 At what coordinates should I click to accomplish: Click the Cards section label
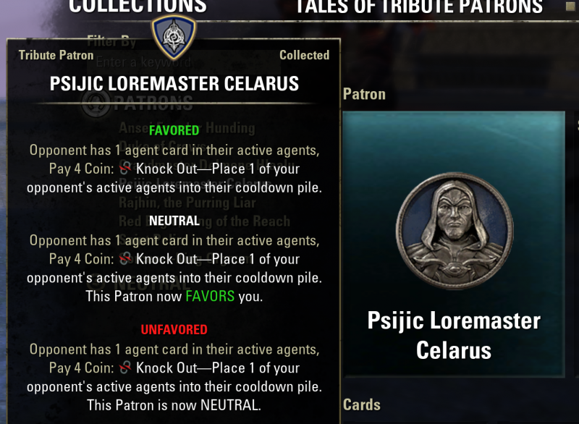(x=361, y=404)
